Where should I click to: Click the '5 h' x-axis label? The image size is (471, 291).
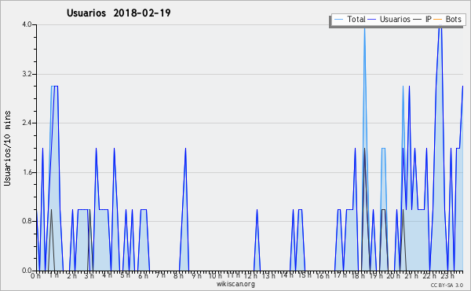coord(126,275)
